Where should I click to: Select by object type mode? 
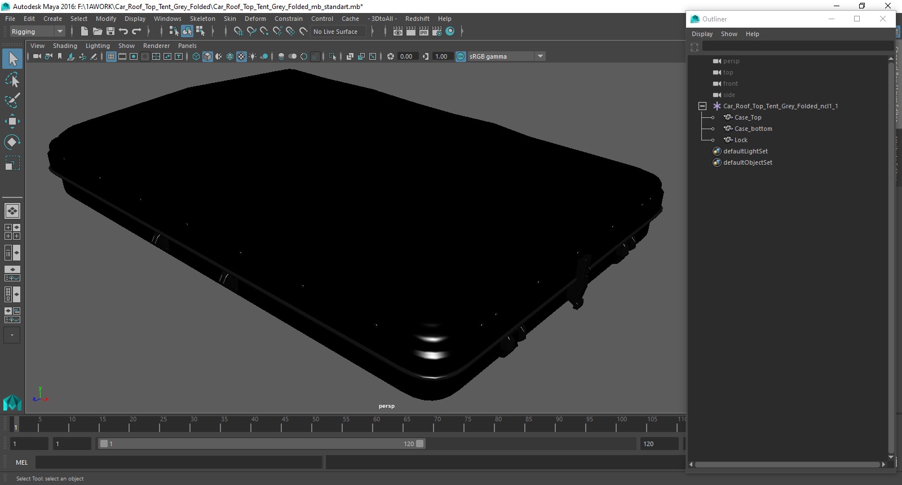(x=187, y=32)
